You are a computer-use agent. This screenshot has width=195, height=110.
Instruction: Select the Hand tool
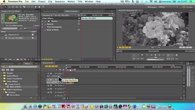tap(39, 7)
